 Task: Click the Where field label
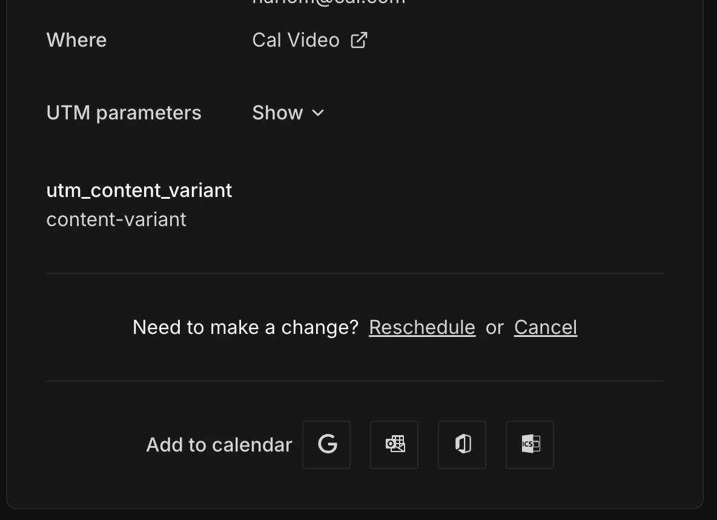coord(76,39)
